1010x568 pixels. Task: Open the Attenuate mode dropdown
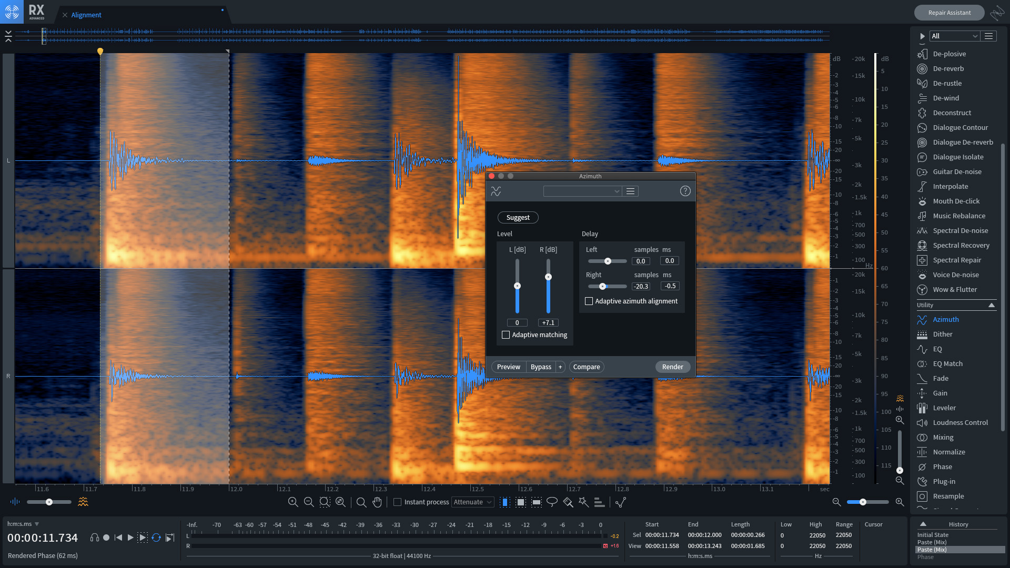(x=472, y=502)
